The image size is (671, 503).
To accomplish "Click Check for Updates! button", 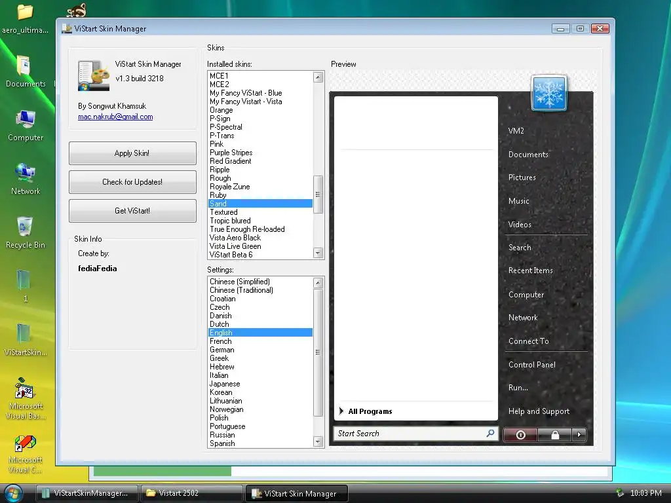I will tap(132, 182).
